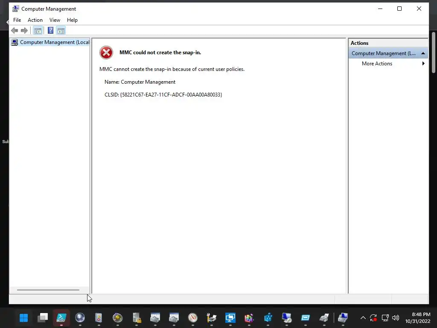Click the blue question mark Help toolbar icon

tap(50, 30)
